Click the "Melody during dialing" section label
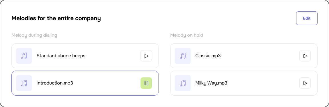 click(34, 35)
